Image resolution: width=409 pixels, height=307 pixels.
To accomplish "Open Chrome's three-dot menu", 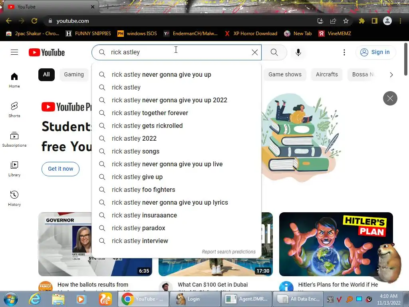I will tap(400, 21).
